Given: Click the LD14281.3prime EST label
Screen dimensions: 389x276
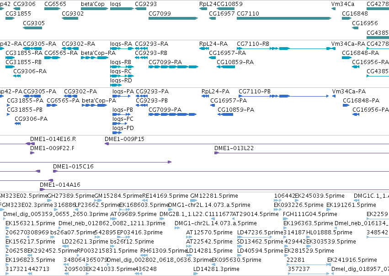Looking at the screenshot, I should point(216,269).
